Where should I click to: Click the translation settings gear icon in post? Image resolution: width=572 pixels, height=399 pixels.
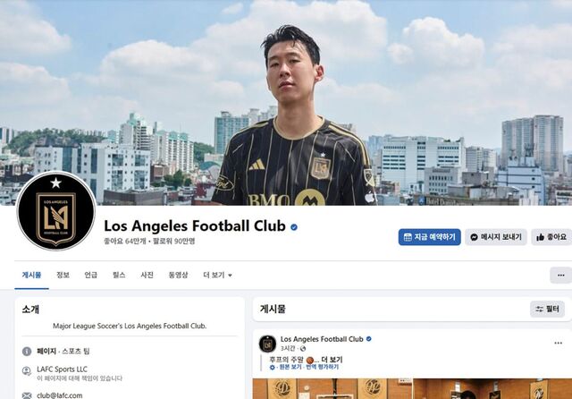(272, 367)
